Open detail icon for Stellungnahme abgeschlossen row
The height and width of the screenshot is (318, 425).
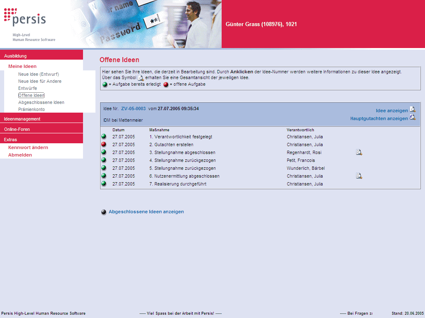pos(359,152)
